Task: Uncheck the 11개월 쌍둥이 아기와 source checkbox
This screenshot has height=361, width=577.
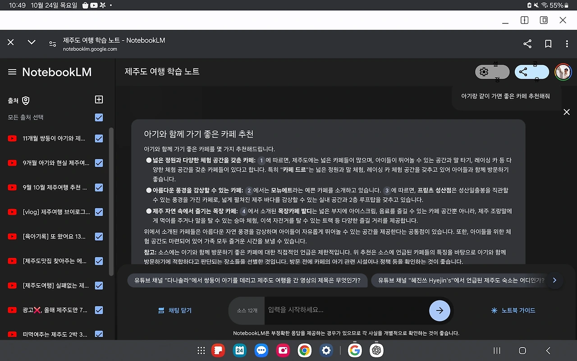Action: pyautogui.click(x=99, y=139)
